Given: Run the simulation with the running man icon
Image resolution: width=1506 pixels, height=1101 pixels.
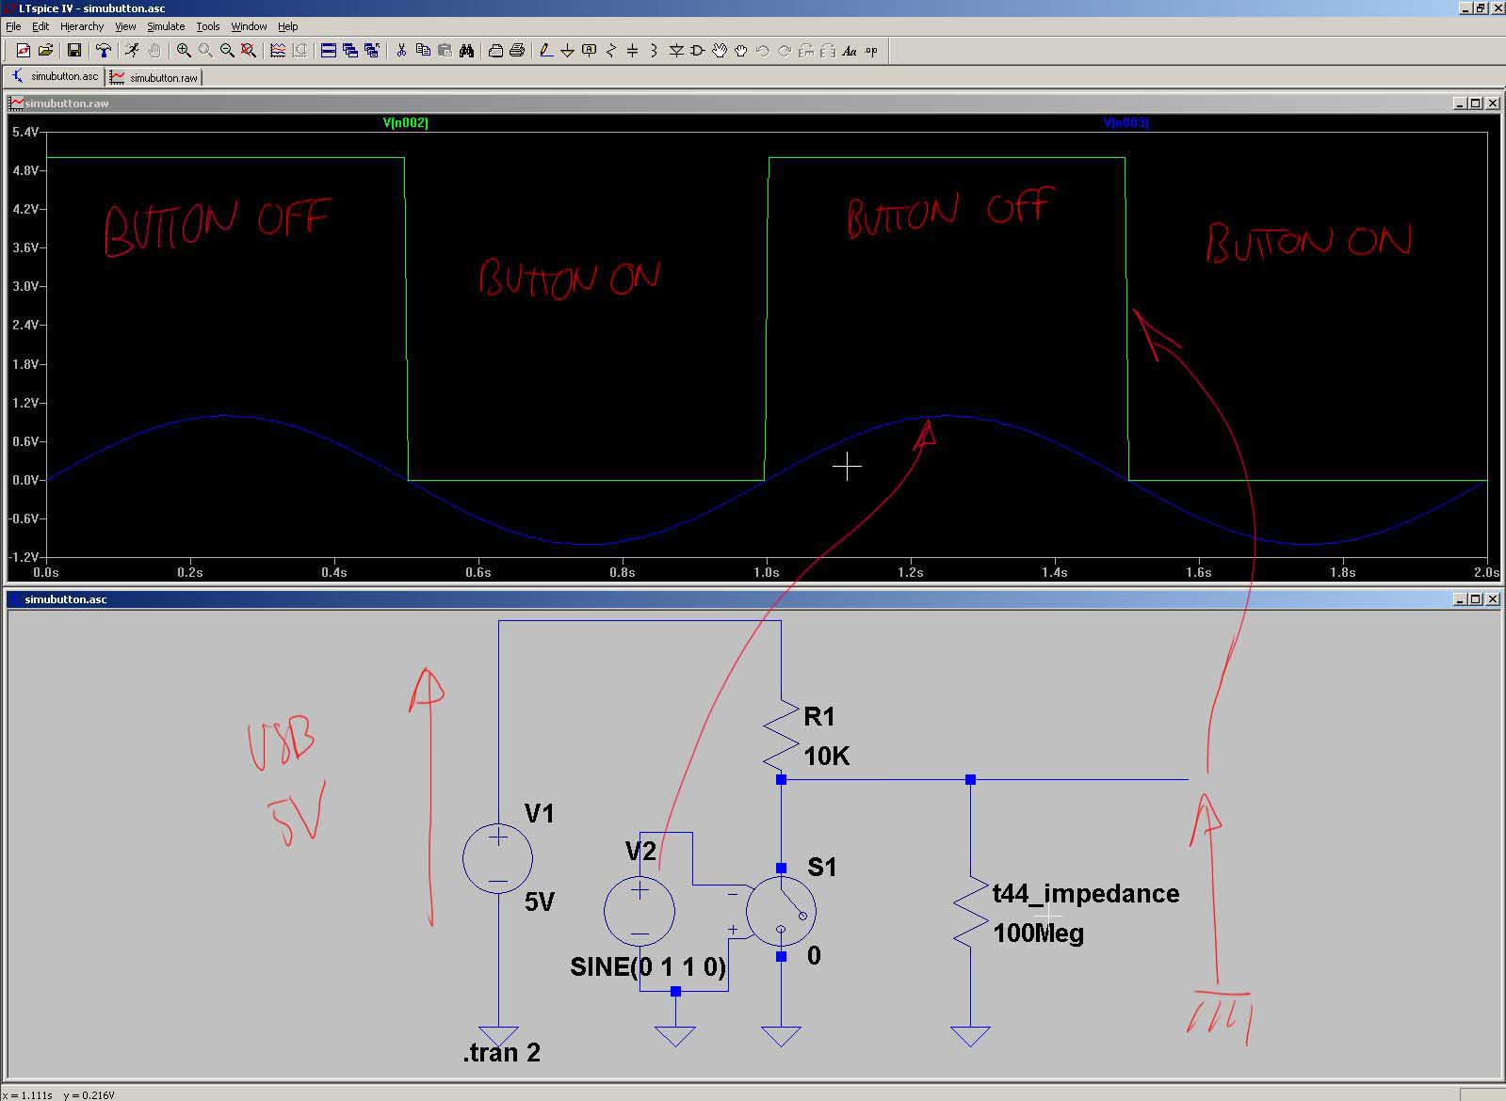Looking at the screenshot, I should (132, 51).
